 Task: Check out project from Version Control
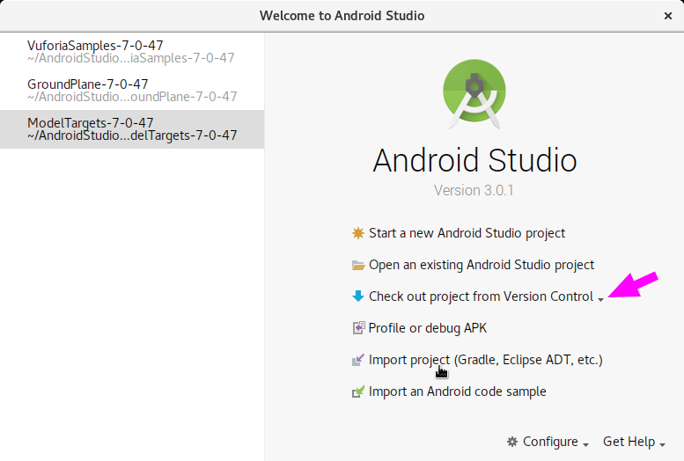coord(482,296)
